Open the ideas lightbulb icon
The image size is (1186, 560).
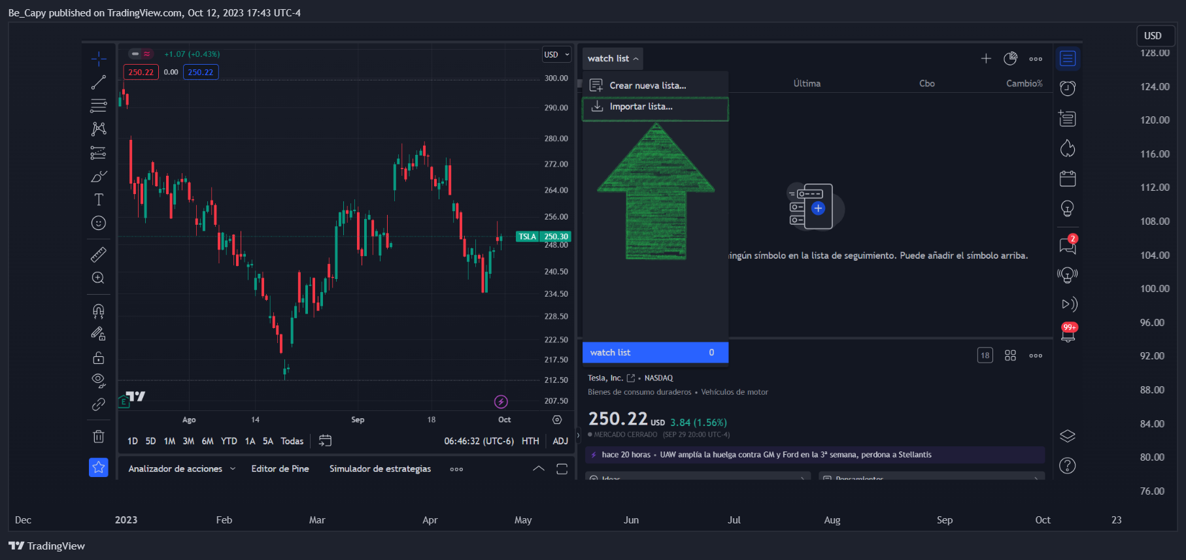click(1068, 208)
